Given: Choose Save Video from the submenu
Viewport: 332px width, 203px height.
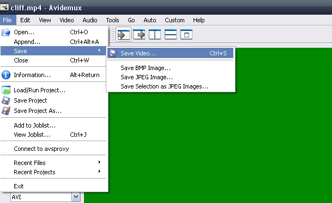Looking at the screenshot, I should 171,53.
